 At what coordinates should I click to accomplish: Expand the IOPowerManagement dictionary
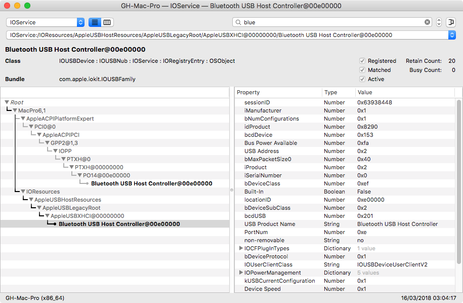tap(241, 273)
